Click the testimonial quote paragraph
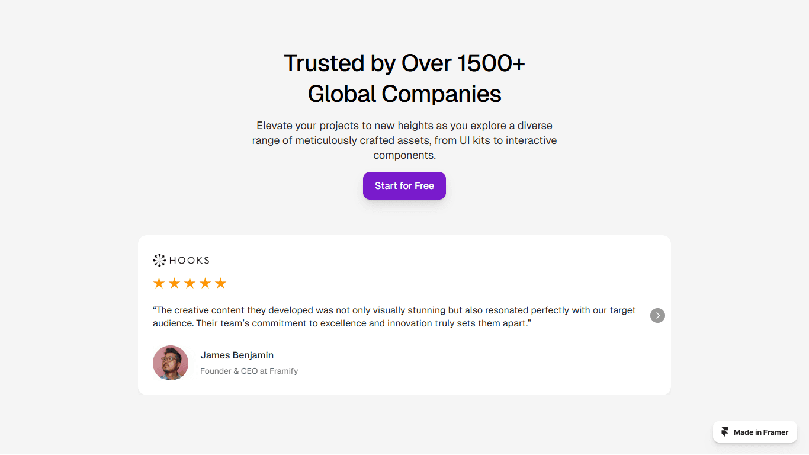 coord(394,317)
